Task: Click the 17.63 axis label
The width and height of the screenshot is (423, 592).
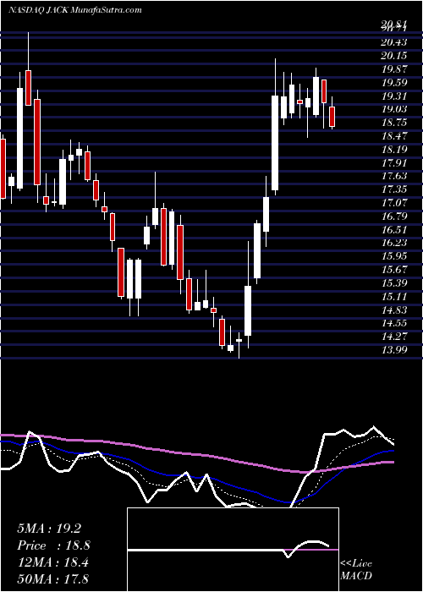Action: tap(393, 176)
